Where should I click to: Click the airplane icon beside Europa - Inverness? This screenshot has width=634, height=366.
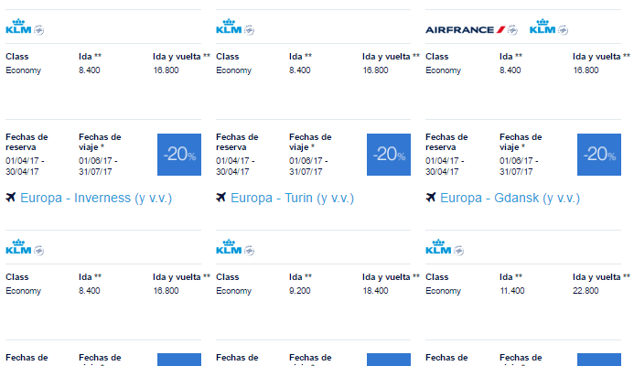[10, 198]
